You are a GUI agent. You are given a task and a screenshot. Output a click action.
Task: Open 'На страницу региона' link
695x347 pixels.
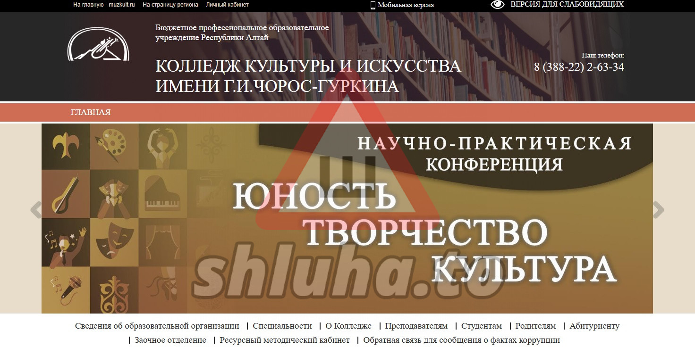pos(170,5)
